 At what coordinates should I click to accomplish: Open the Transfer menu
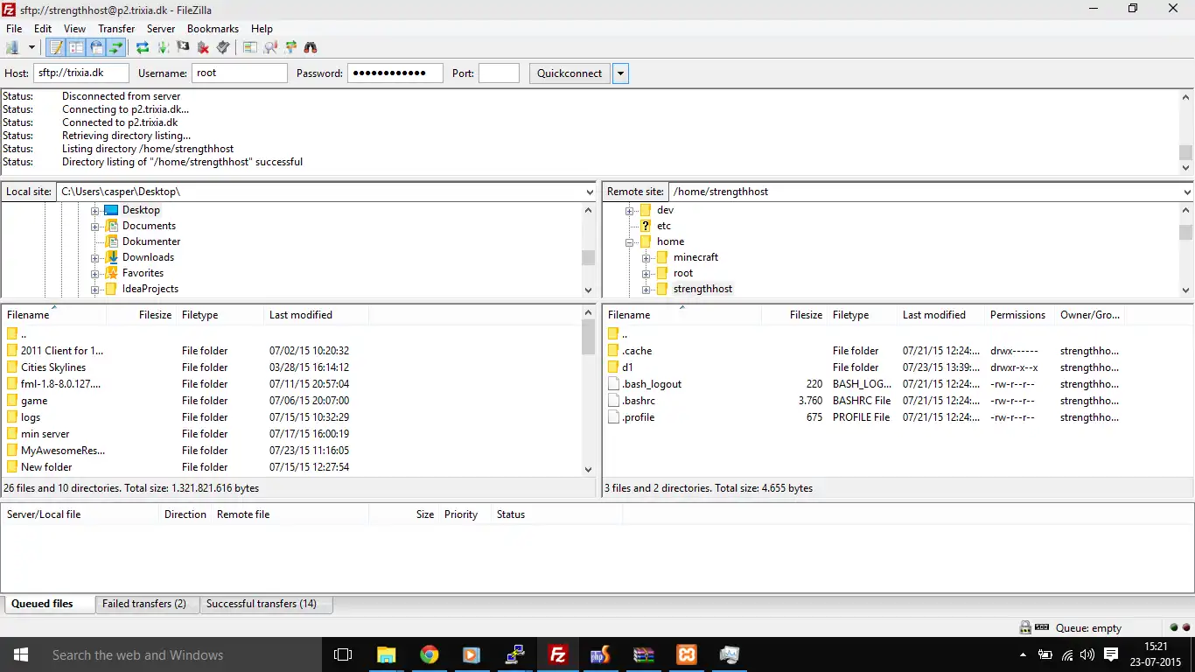coord(116,29)
